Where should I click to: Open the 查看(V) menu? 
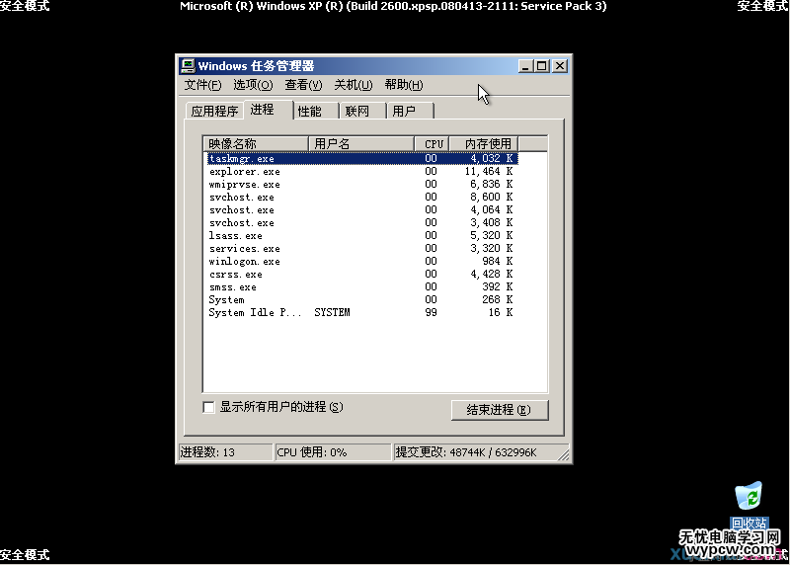(x=303, y=85)
